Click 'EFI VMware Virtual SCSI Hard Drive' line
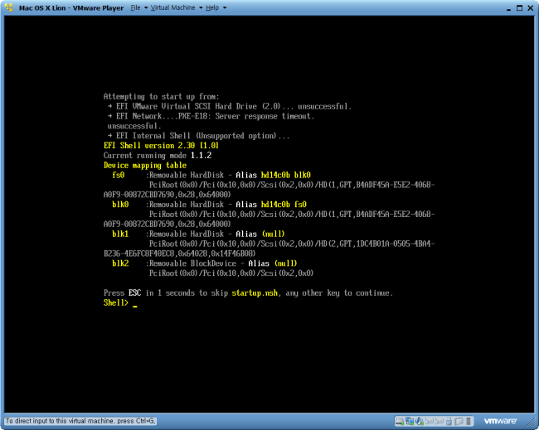 pos(230,107)
